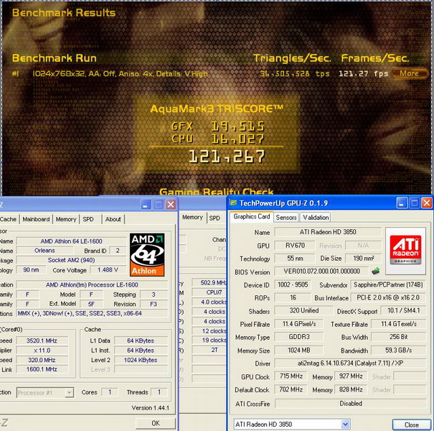434x431 pixels.
Task: Click the 59.3 GB/s Bandwidth value
Action: click(399, 350)
